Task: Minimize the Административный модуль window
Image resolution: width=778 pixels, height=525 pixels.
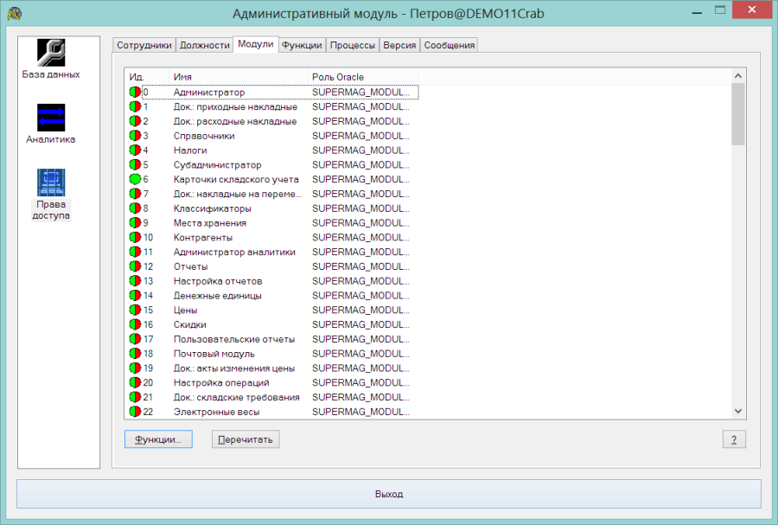Action: [697, 11]
